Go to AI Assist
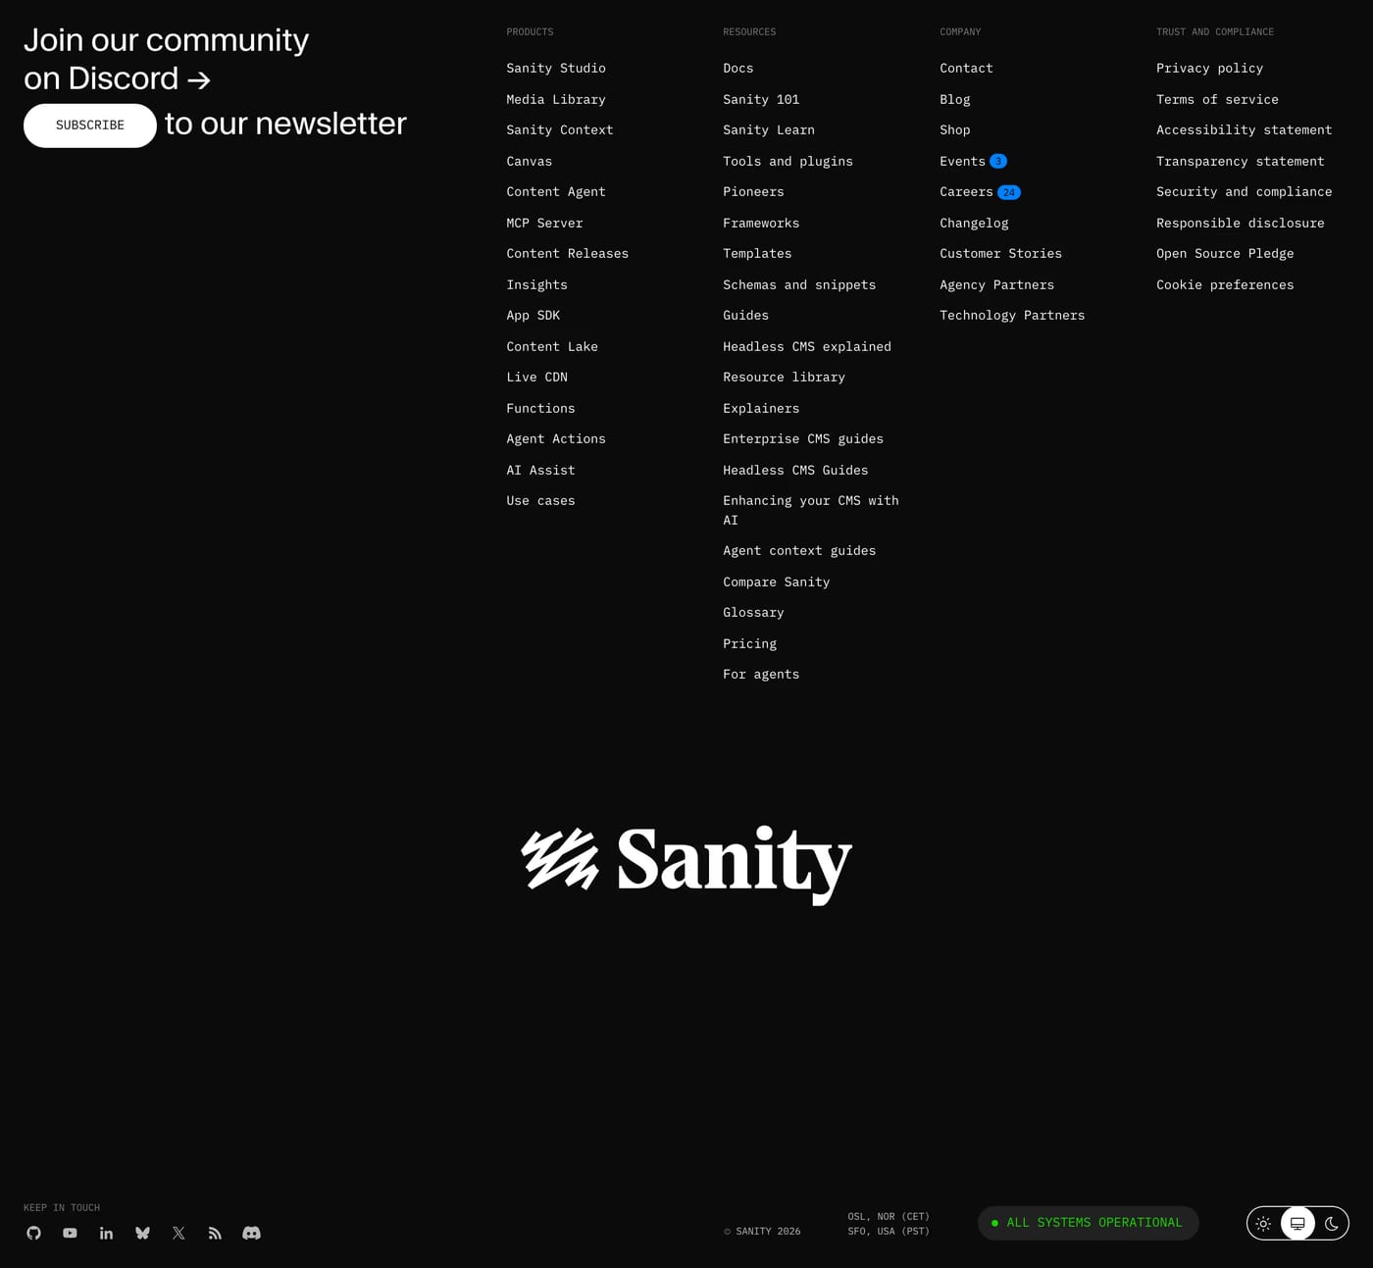This screenshot has height=1268, width=1373. coord(541,470)
